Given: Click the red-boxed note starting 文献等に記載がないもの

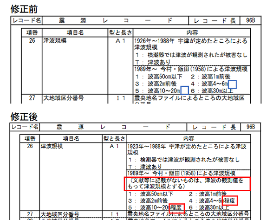Looking at the screenshot, I should click(x=187, y=183).
